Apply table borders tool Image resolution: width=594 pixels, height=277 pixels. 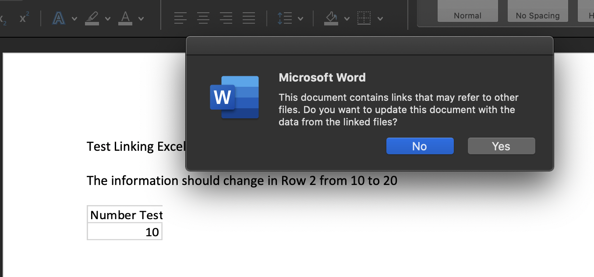[364, 18]
